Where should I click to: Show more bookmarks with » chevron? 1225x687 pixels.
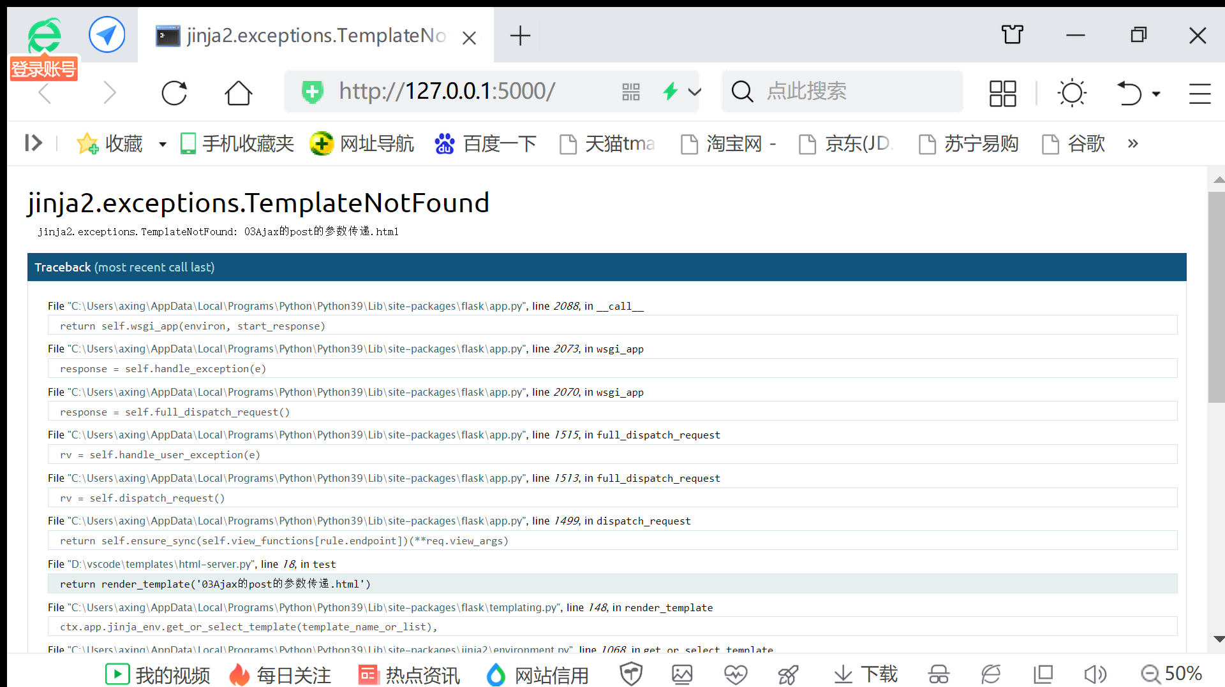point(1132,143)
